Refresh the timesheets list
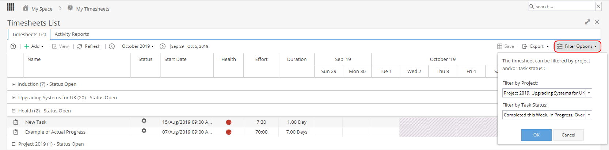The height and width of the screenshot is (150, 609). (x=89, y=46)
